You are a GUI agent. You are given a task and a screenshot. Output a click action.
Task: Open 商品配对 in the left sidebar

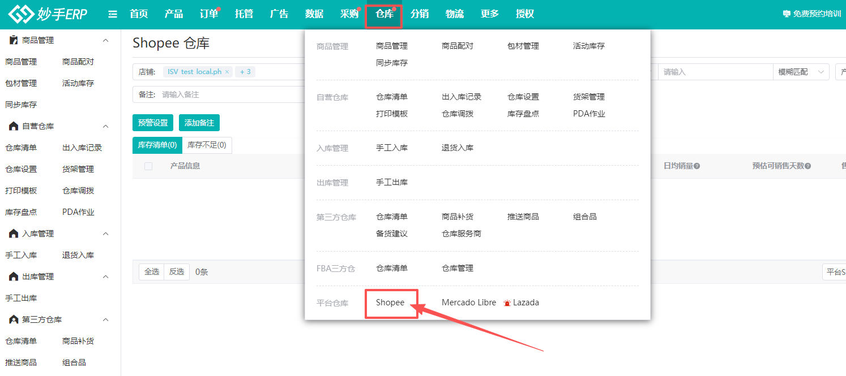[x=78, y=62]
